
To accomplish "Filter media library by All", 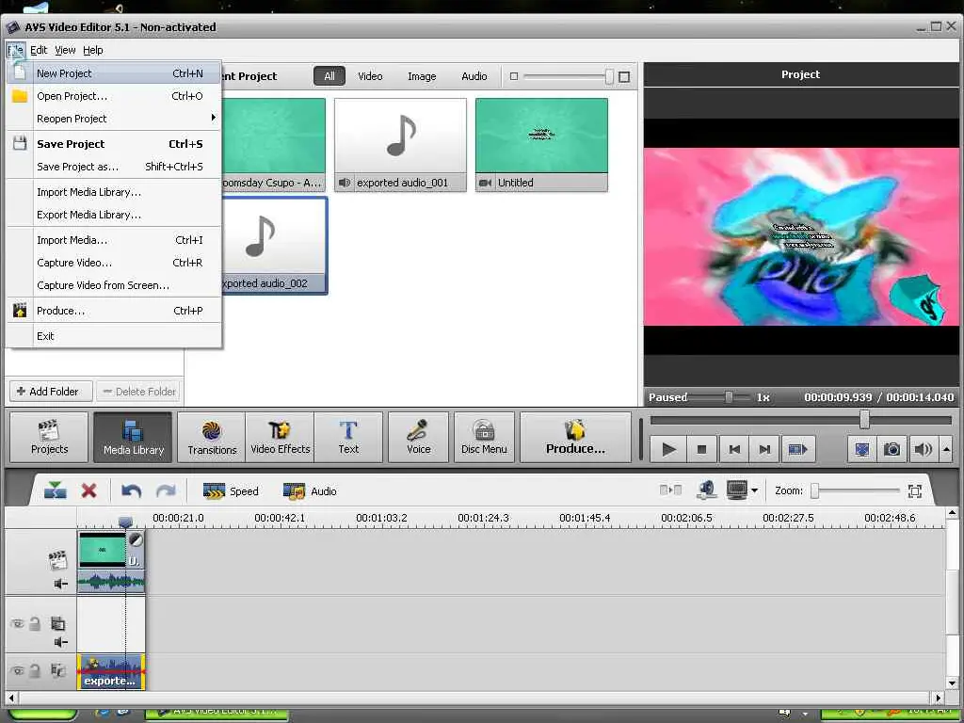I will [329, 76].
